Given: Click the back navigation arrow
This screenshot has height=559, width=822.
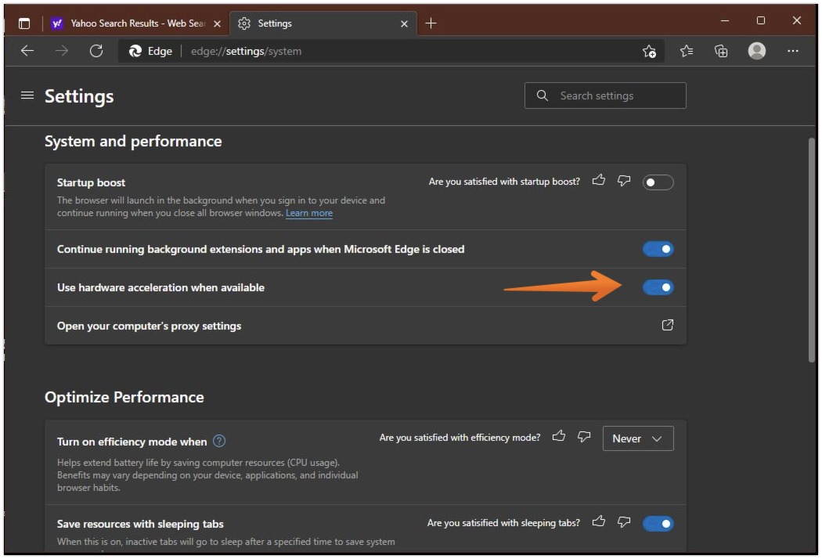Looking at the screenshot, I should 27,51.
